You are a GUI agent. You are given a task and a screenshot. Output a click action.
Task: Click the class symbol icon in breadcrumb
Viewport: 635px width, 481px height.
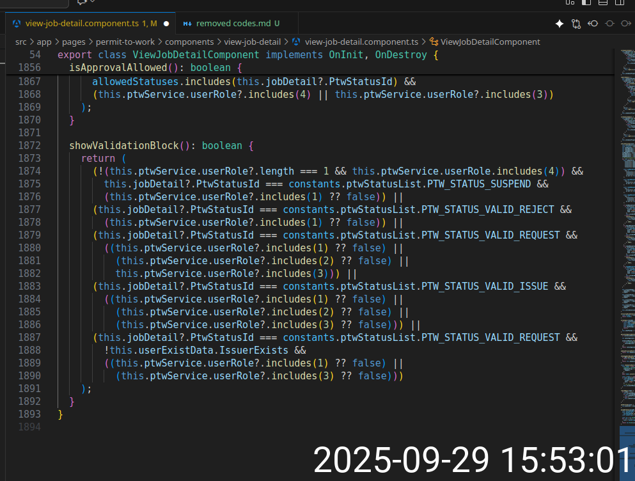pos(434,42)
